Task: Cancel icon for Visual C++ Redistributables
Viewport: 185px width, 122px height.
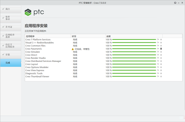Action: [161, 43]
